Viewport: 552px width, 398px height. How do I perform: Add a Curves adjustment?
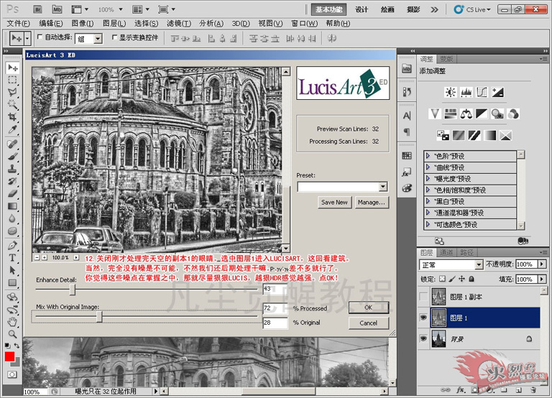pos(482,93)
